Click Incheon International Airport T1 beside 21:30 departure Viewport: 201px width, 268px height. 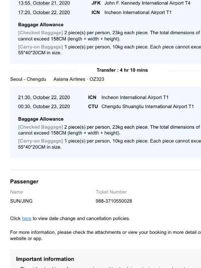(135, 98)
